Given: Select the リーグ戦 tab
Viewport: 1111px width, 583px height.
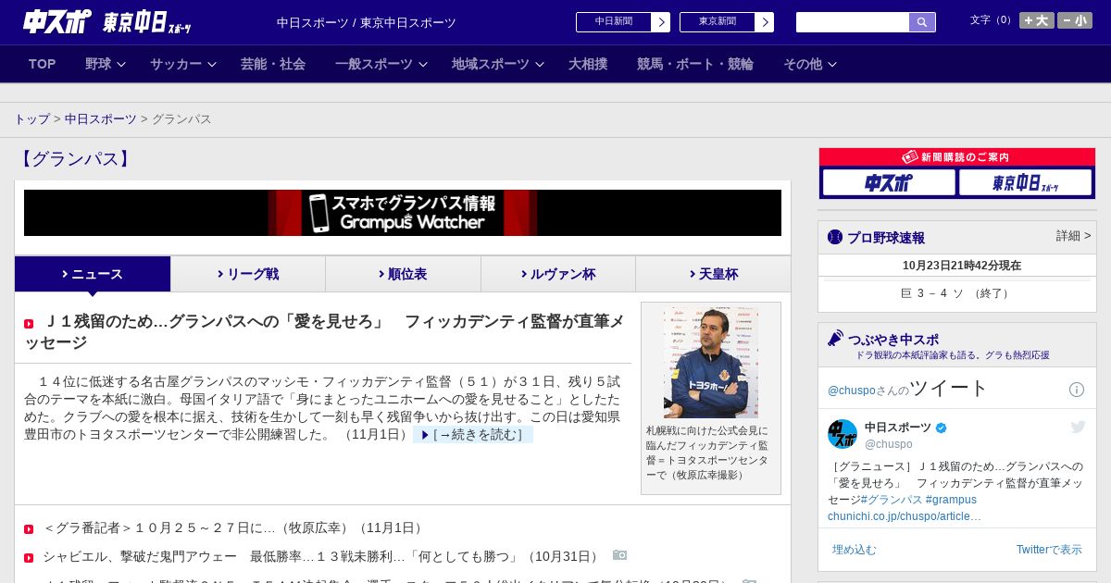Looking at the screenshot, I should pyautogui.click(x=248, y=274).
